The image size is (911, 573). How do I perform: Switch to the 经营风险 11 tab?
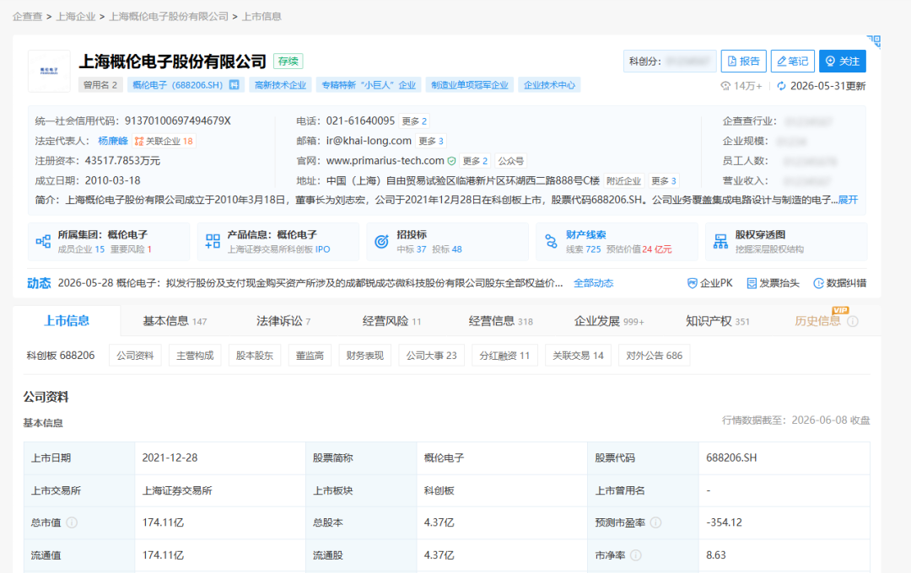click(x=391, y=321)
